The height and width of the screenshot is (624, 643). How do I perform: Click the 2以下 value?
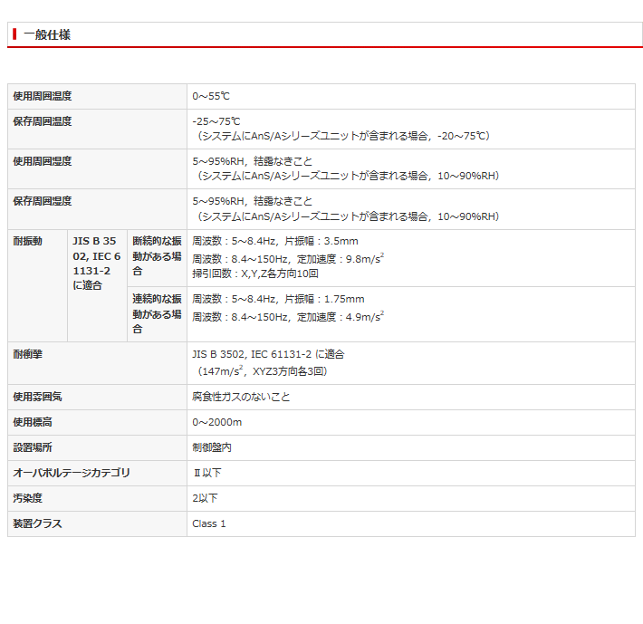tap(205, 498)
